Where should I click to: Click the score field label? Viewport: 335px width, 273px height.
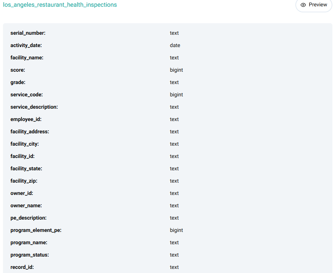[18, 70]
